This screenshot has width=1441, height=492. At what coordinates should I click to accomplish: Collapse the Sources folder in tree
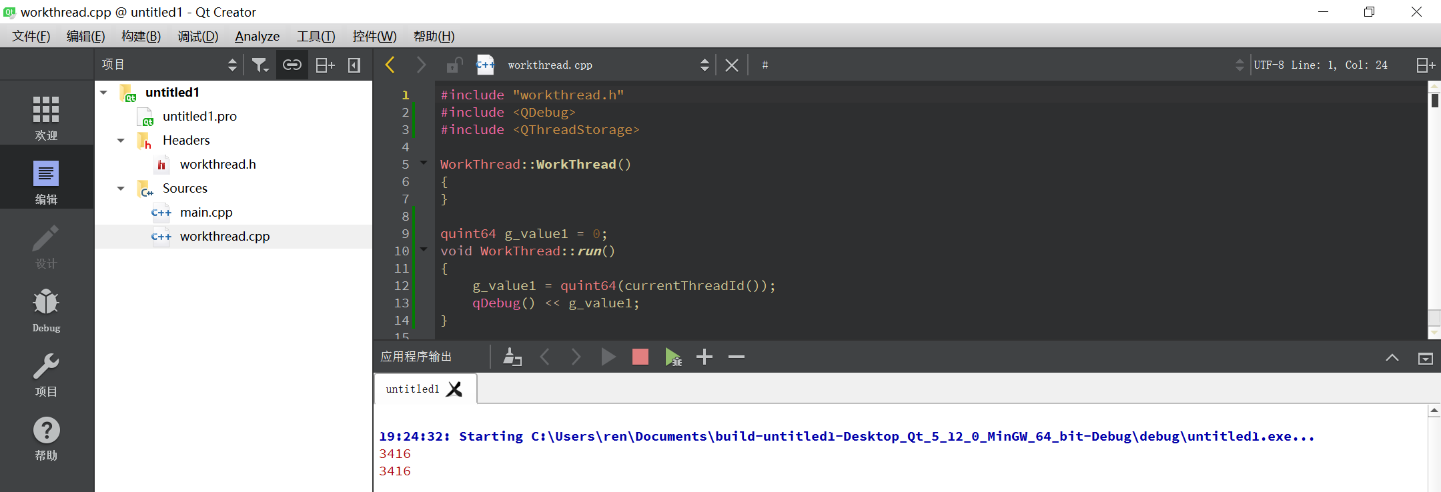click(121, 188)
